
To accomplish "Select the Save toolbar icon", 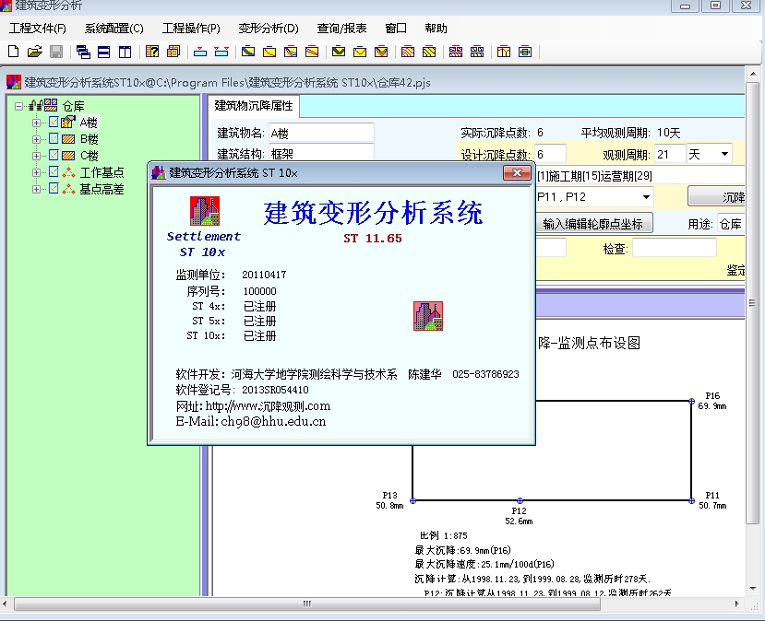I will click(55, 53).
